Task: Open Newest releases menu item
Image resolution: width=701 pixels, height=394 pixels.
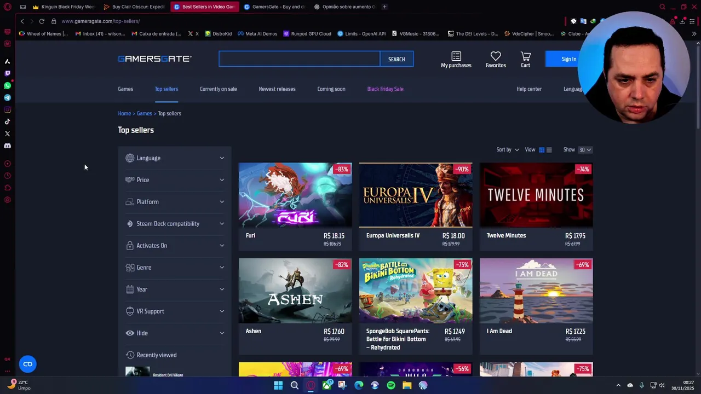Action: [x=277, y=89]
